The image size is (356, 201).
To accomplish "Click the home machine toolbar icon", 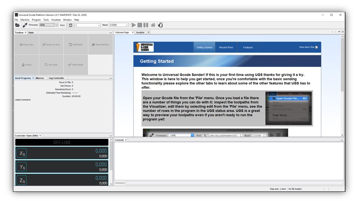I will click(153, 25).
